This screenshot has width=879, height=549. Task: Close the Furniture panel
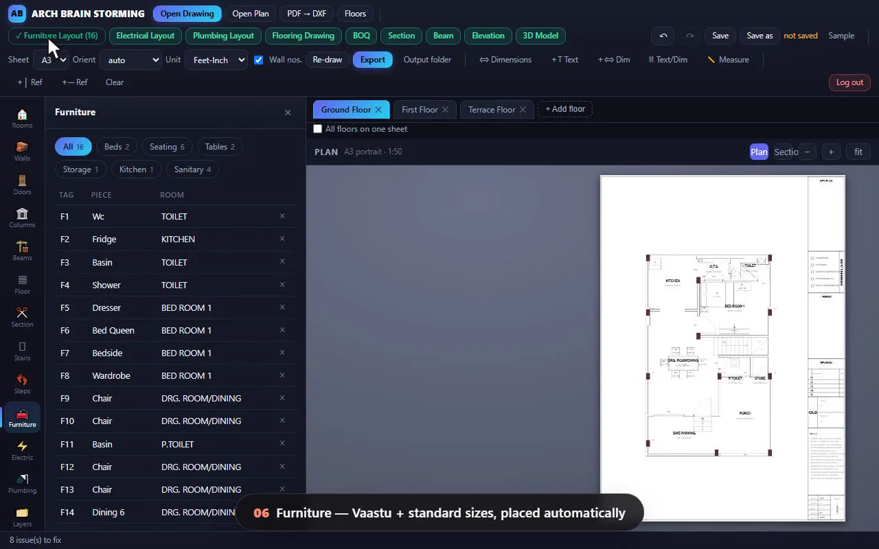pyautogui.click(x=288, y=113)
